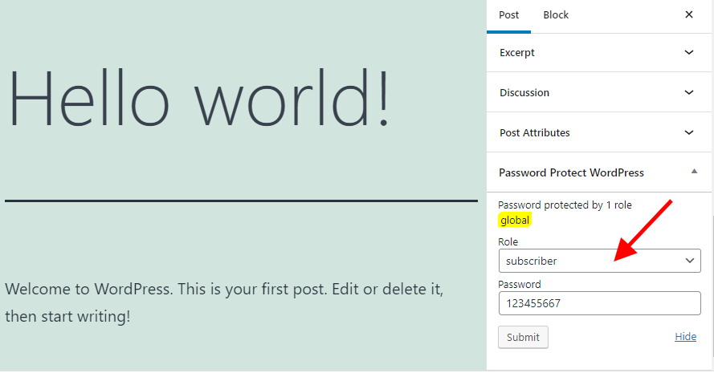Close the settings sidebar
Image resolution: width=714 pixels, height=373 pixels.
(x=689, y=14)
